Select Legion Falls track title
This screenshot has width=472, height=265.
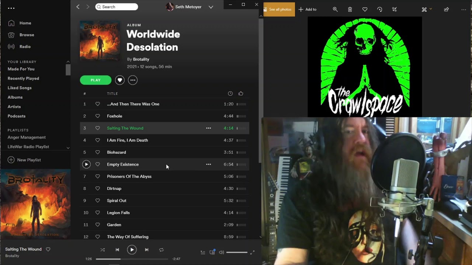pos(118,213)
